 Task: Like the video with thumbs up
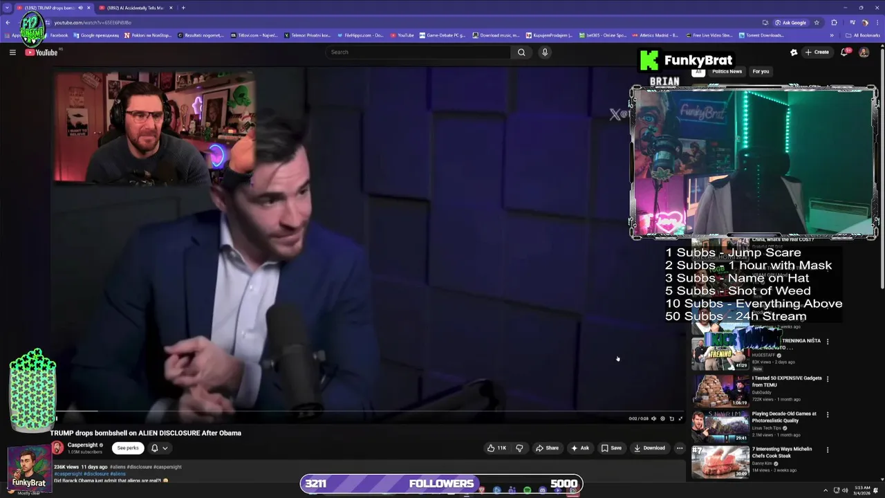pyautogui.click(x=496, y=448)
